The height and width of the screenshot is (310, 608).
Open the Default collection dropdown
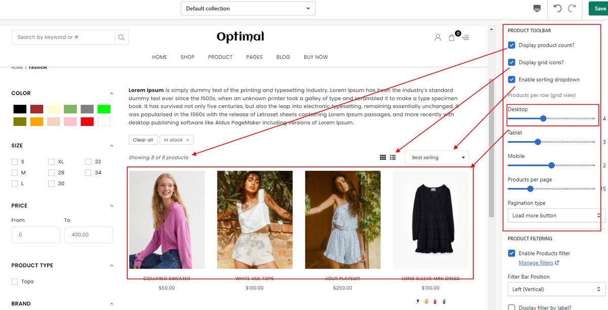[248, 9]
